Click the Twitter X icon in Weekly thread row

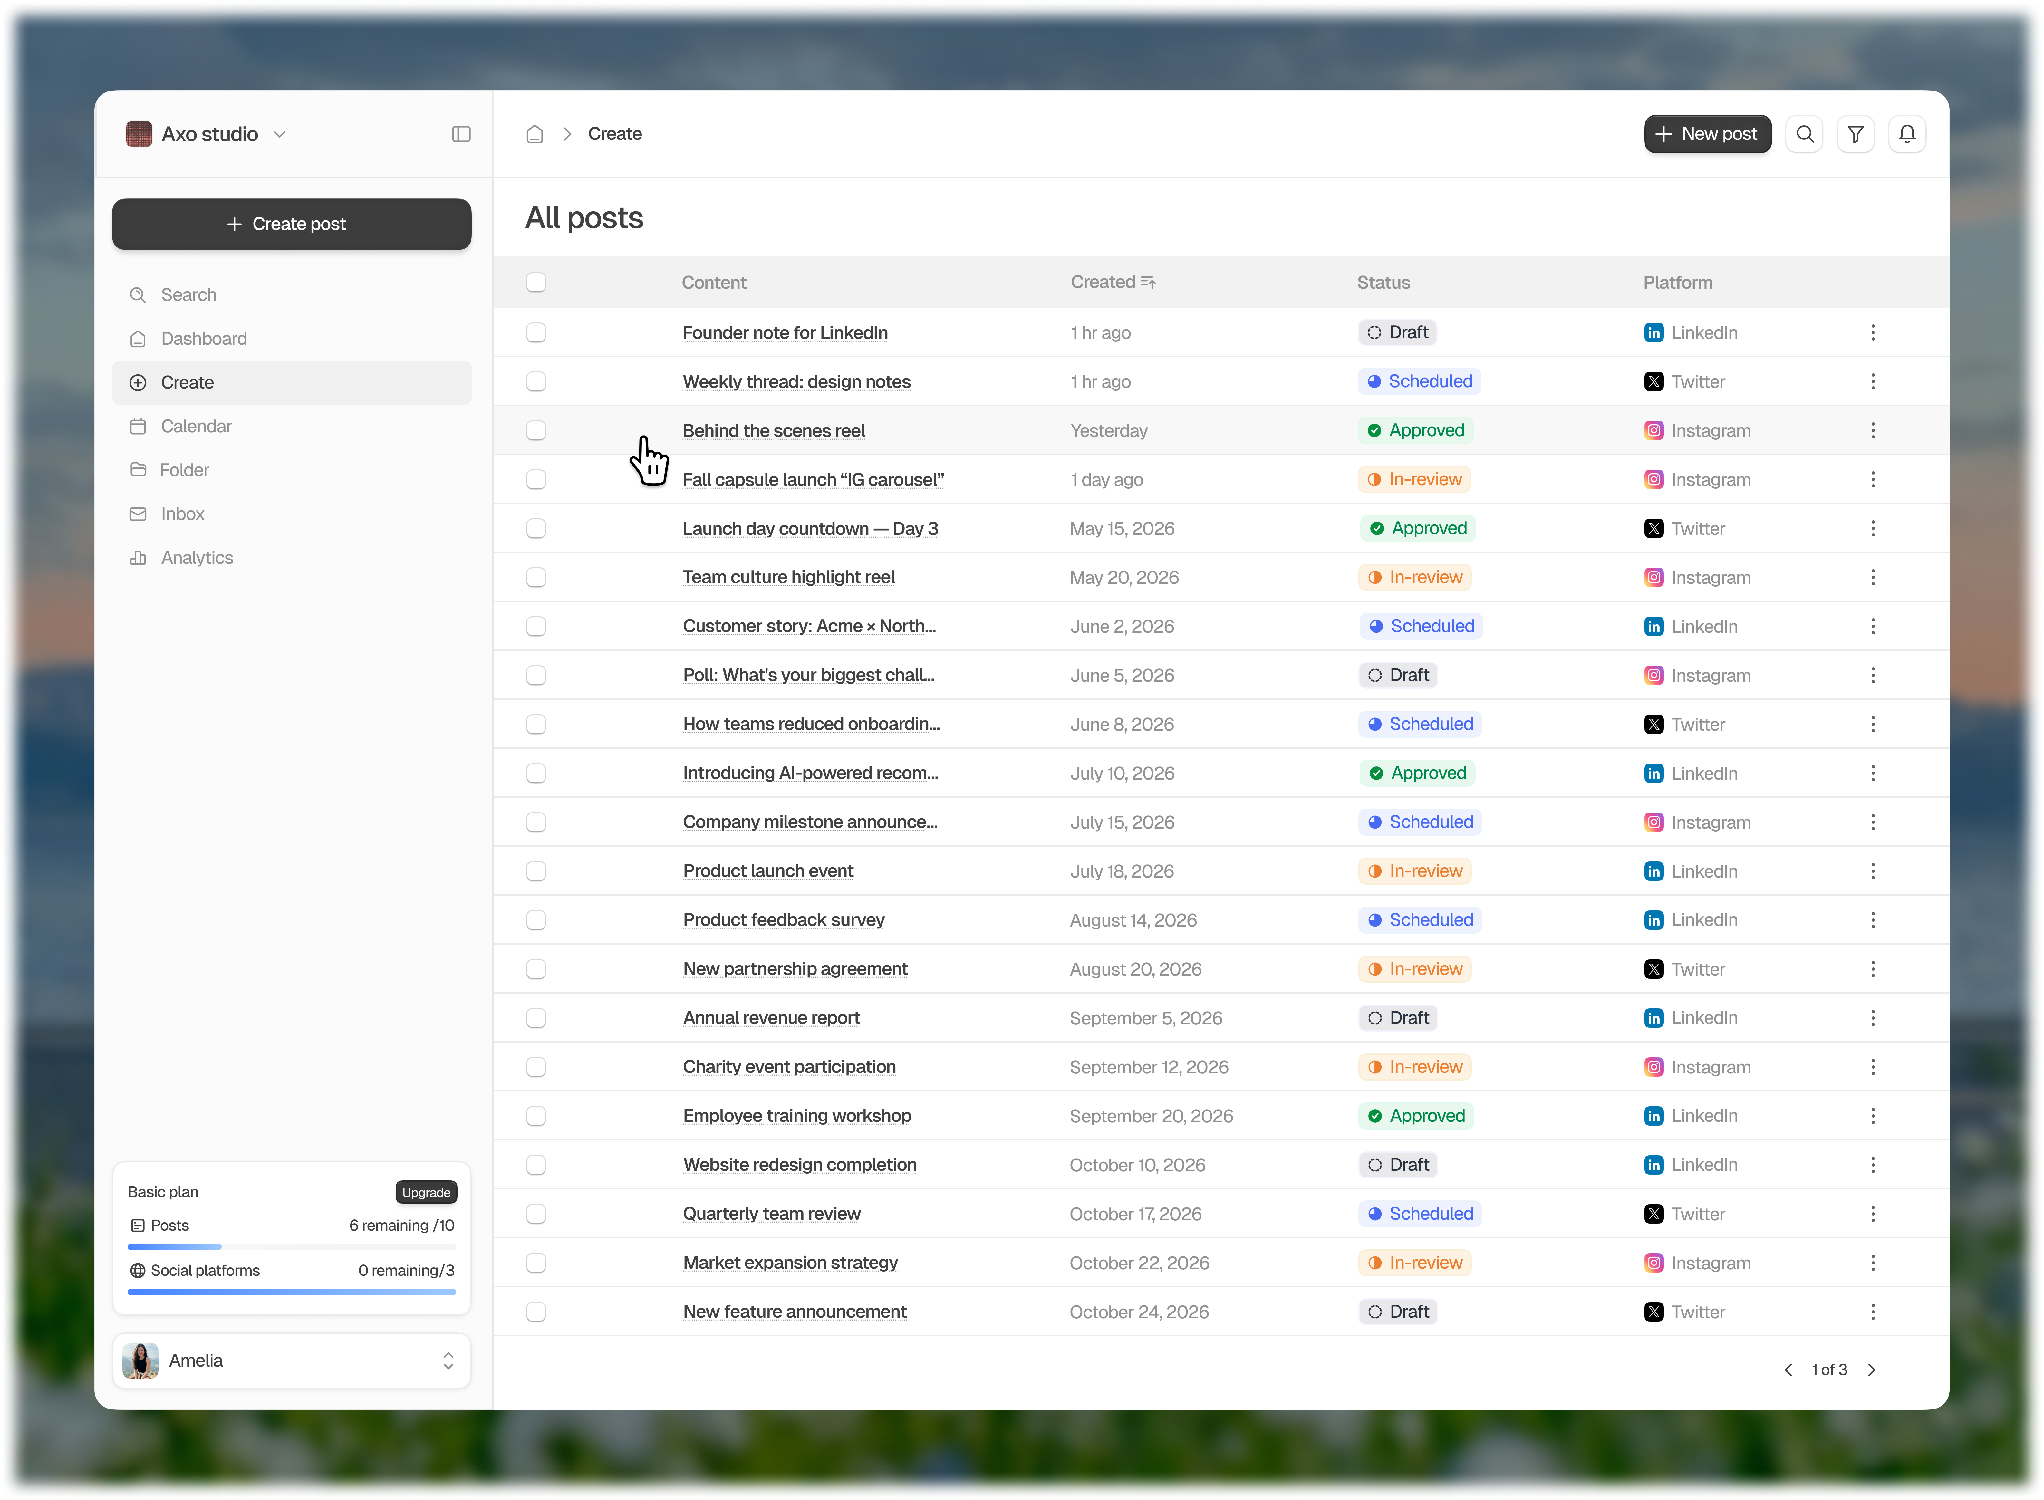(1654, 381)
